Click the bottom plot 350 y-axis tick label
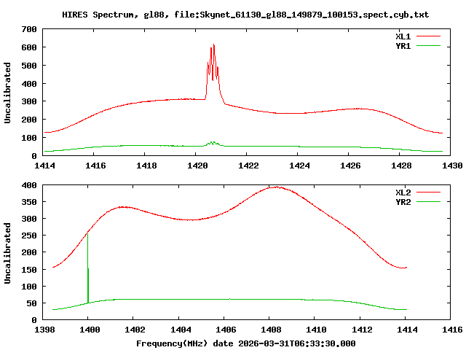Screen dimensions: 466x350 coord(29,202)
